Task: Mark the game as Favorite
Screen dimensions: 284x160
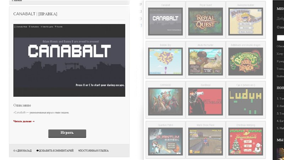Action: coord(59,27)
